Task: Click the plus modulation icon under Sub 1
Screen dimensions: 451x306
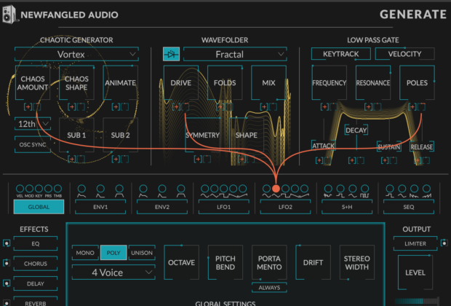Action: tap(71, 158)
